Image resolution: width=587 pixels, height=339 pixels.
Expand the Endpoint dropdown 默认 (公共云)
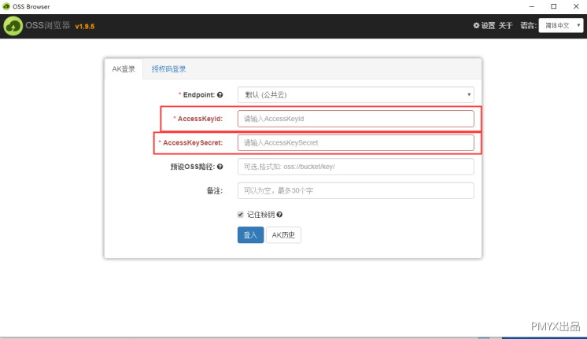pyautogui.click(x=356, y=94)
